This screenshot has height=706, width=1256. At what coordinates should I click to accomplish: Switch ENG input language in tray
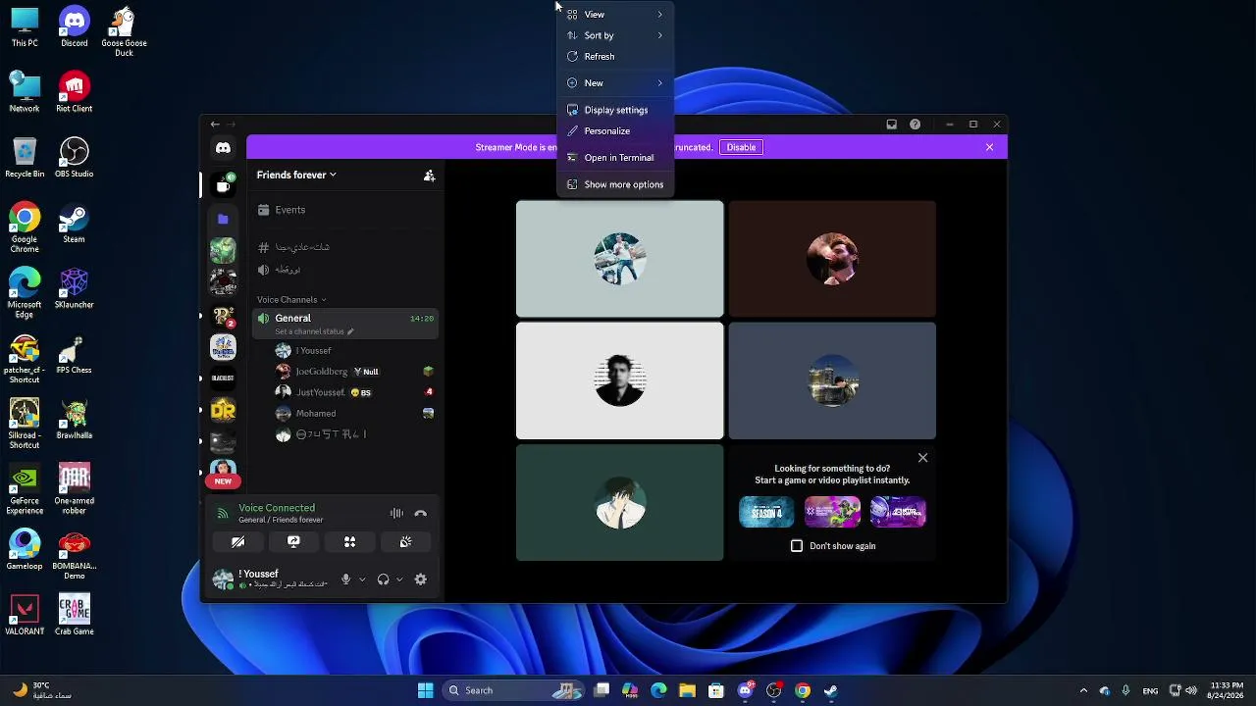tap(1150, 690)
